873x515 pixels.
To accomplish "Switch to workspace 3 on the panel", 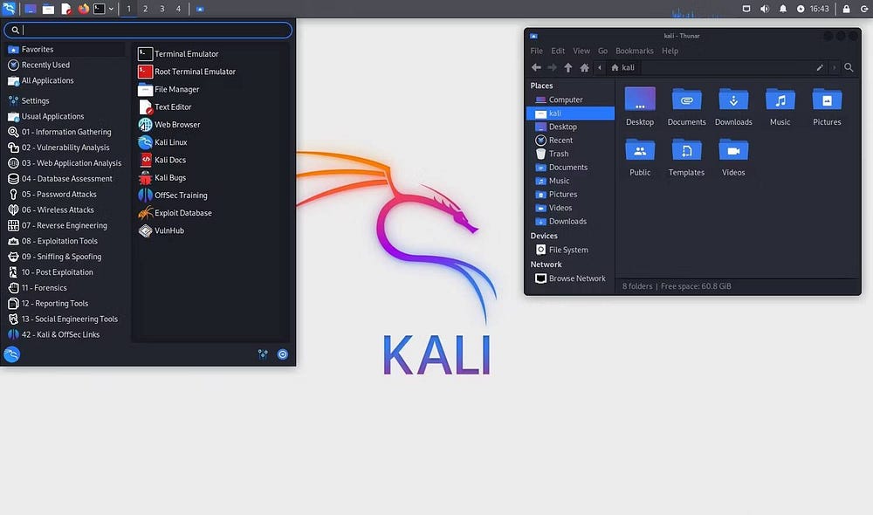I will point(161,8).
